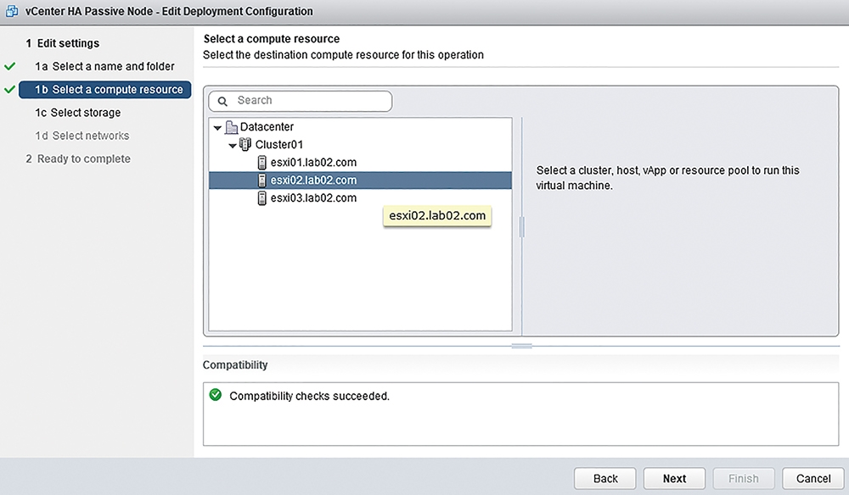Go to step 1a Select a name and folder

point(104,66)
